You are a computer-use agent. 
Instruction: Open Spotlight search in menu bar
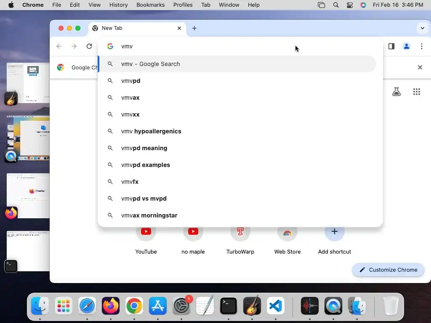coord(335,5)
